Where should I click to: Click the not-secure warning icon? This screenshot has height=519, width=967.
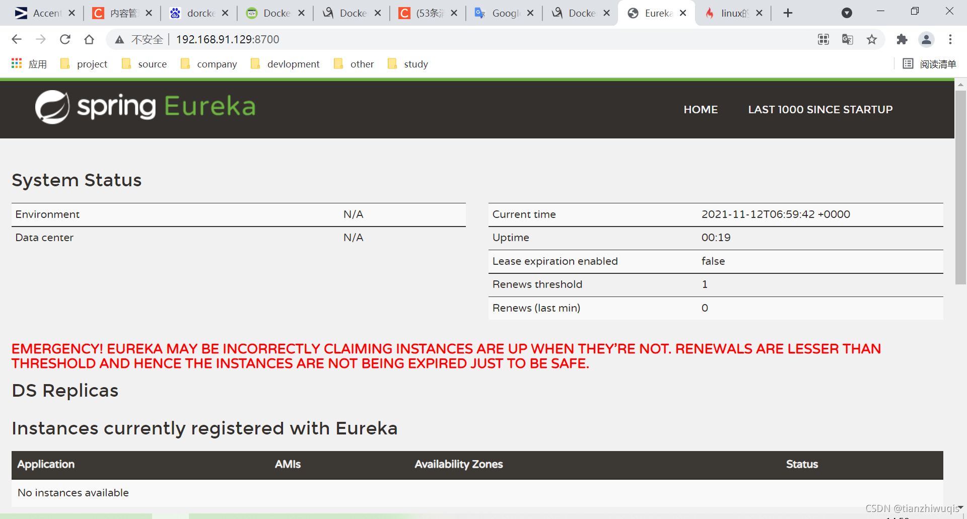click(x=119, y=39)
